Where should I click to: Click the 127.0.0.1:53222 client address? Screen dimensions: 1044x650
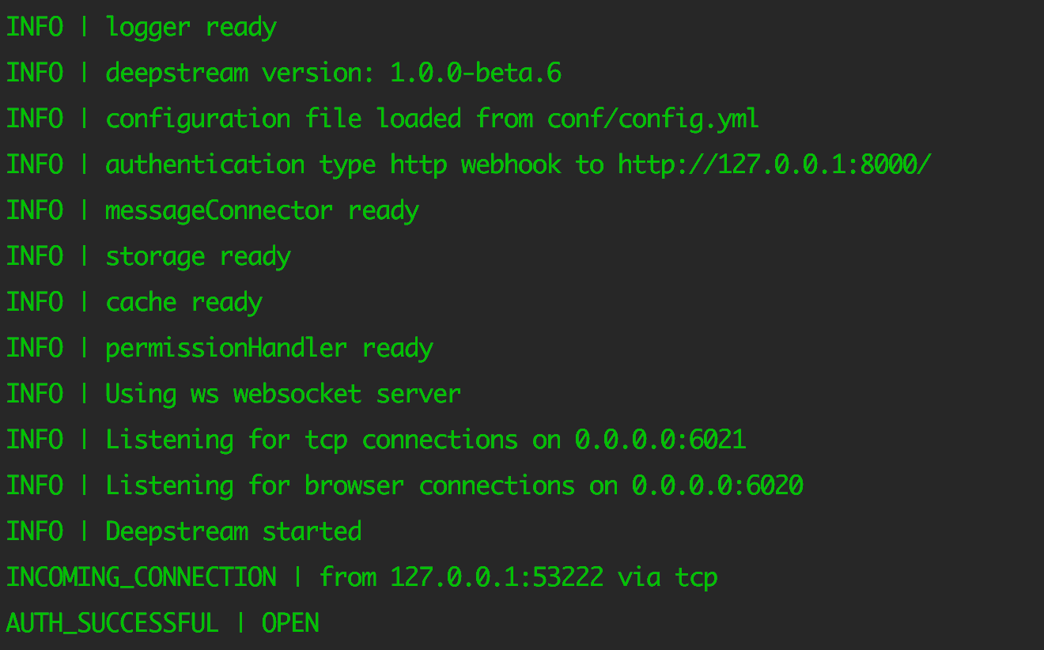497,577
